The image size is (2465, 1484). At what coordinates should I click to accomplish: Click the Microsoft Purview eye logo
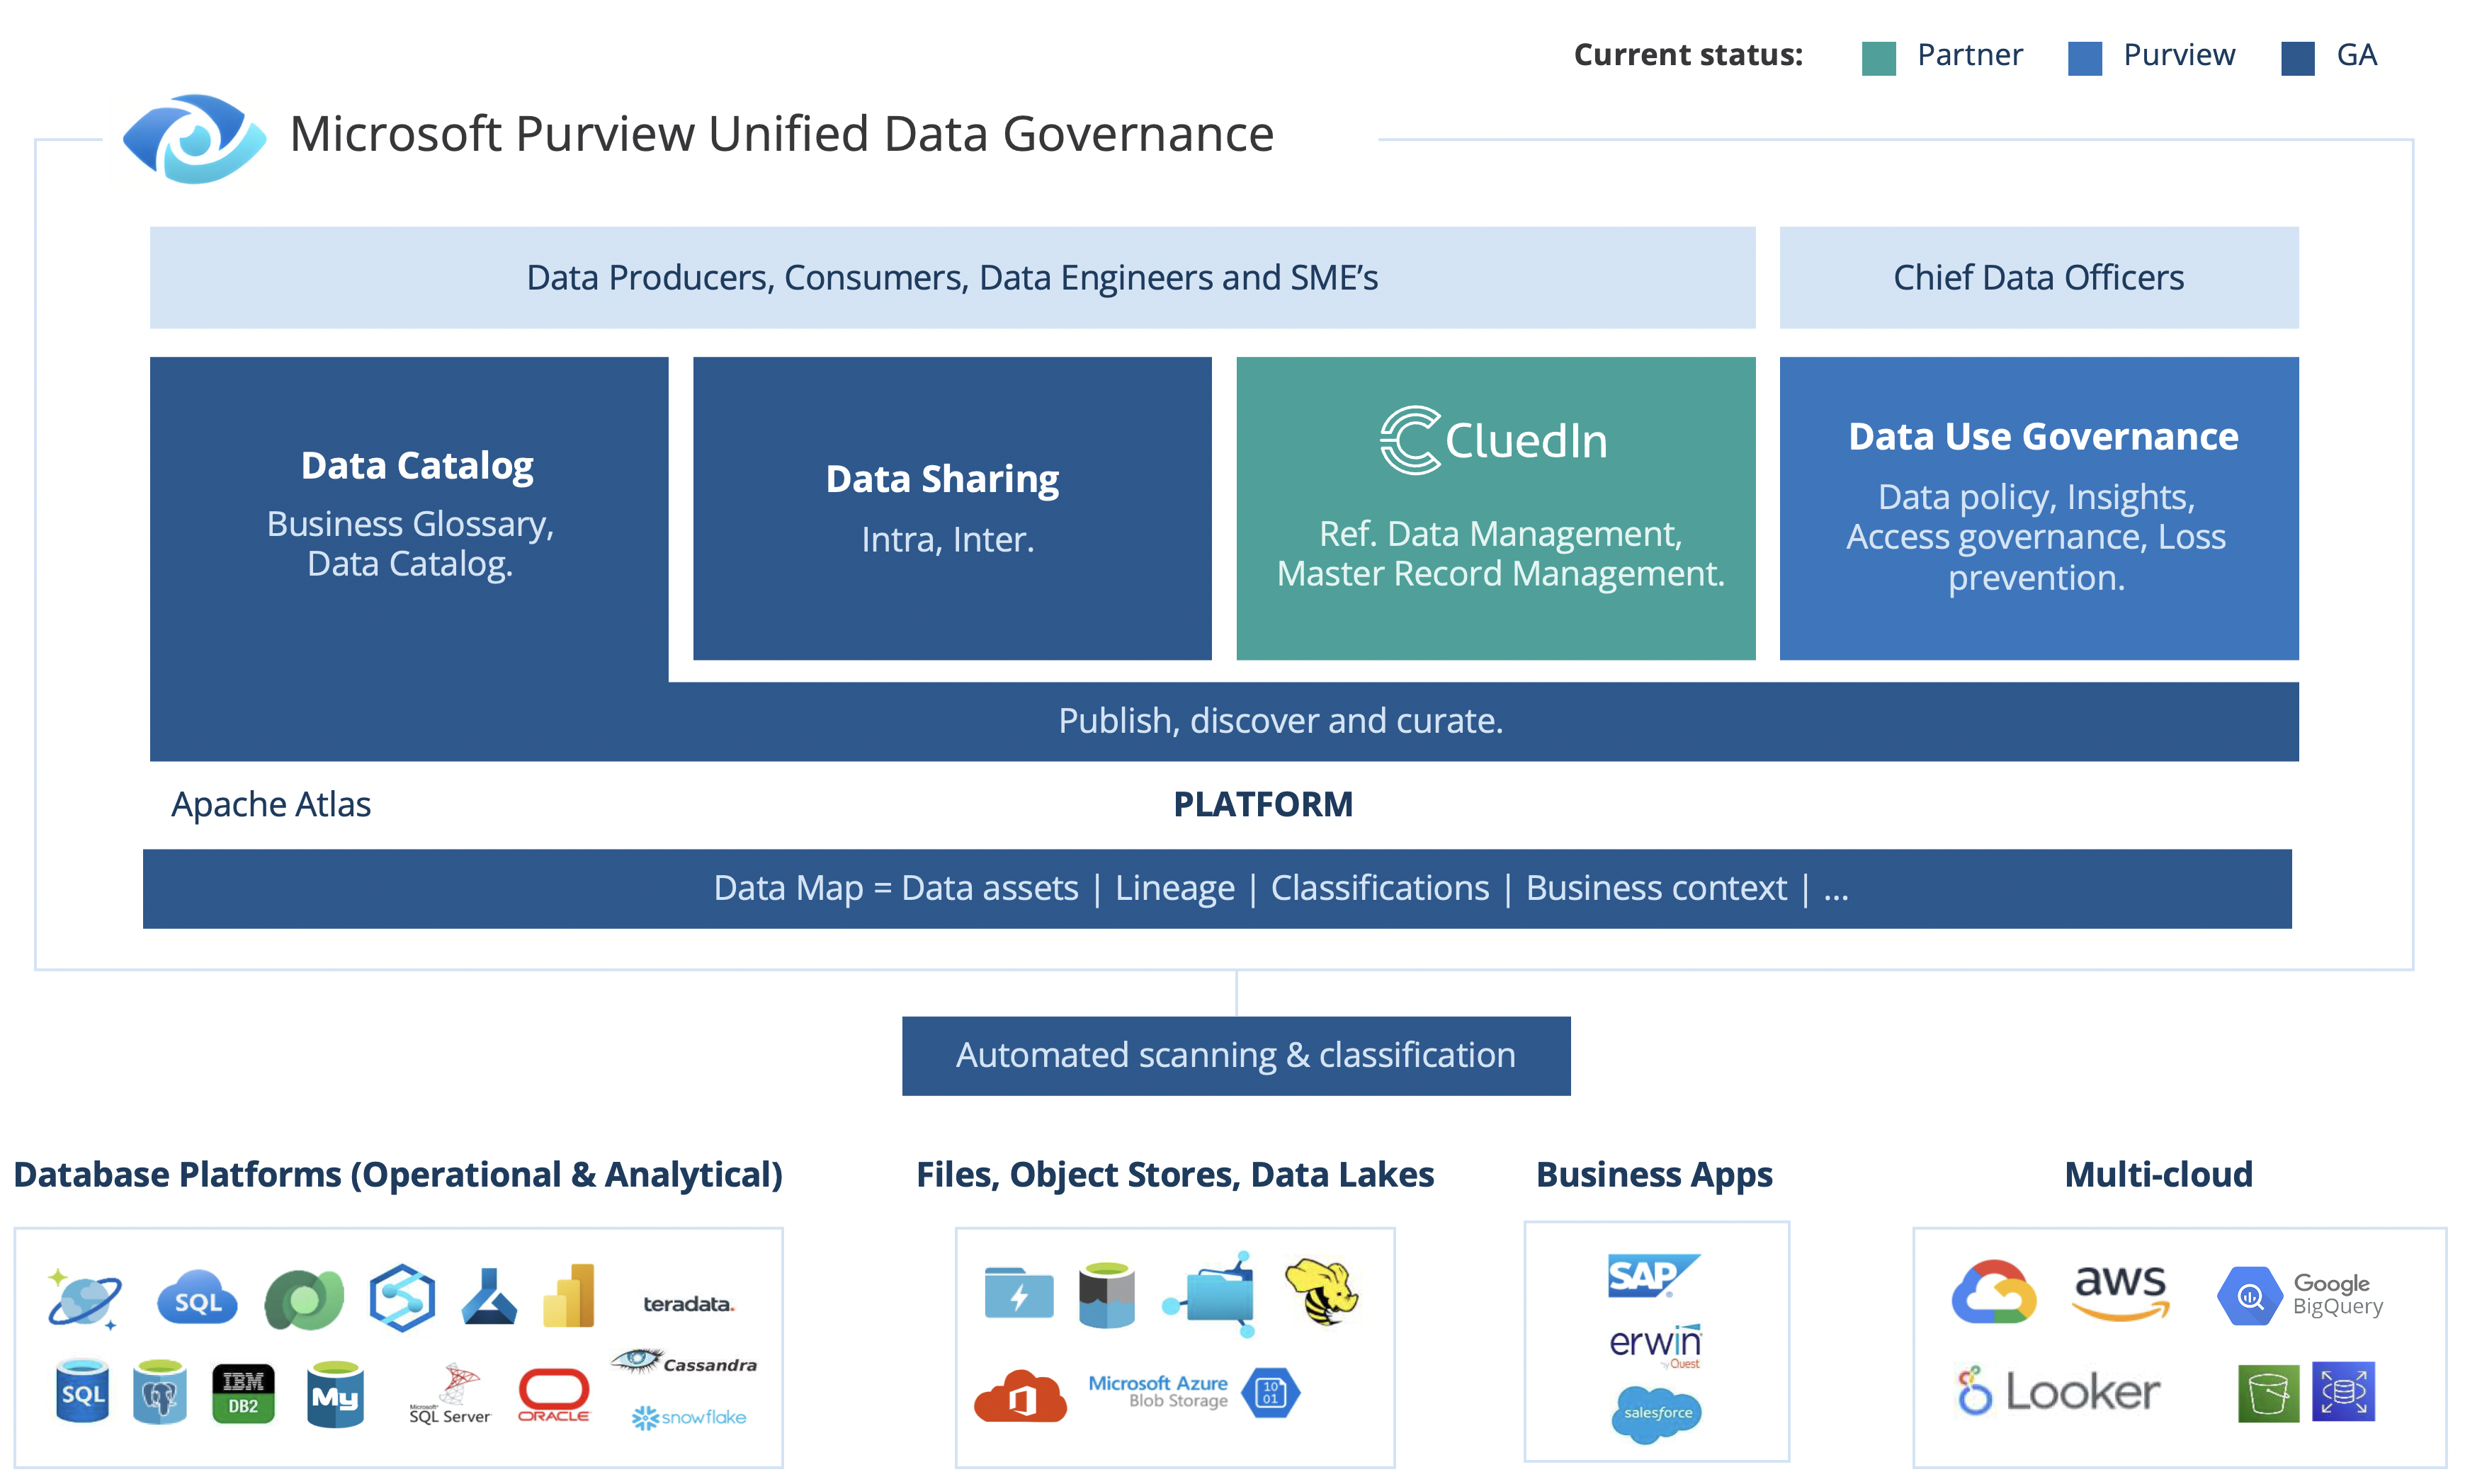click(x=195, y=138)
